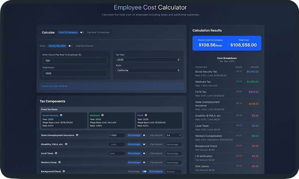Click the Local Taxes info icon
Viewport: 299px width, 179px height.
[57, 153]
